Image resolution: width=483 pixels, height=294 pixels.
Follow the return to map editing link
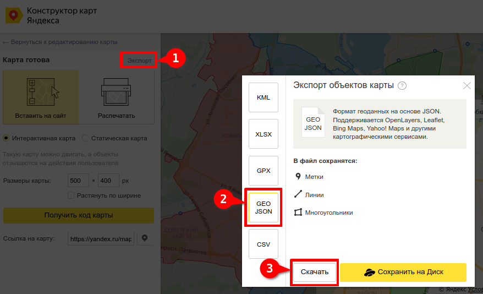[x=60, y=42]
